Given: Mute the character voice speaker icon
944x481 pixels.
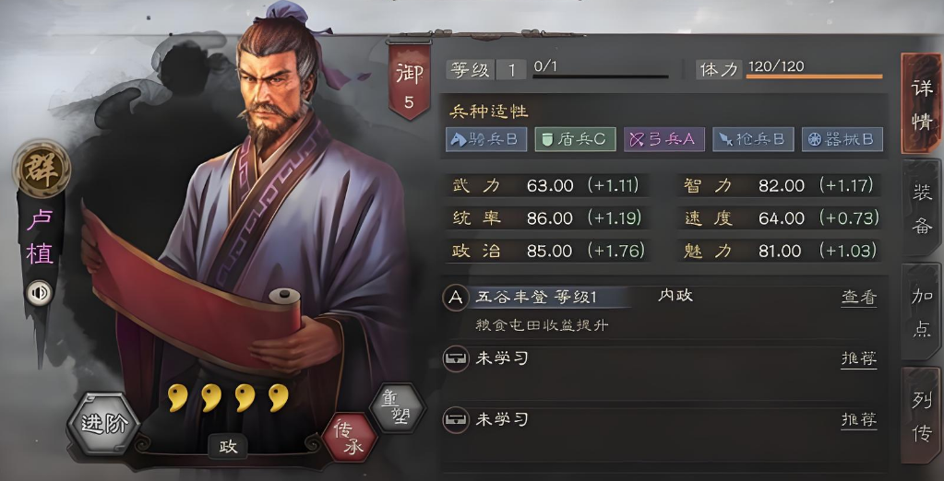Looking at the screenshot, I should [41, 293].
